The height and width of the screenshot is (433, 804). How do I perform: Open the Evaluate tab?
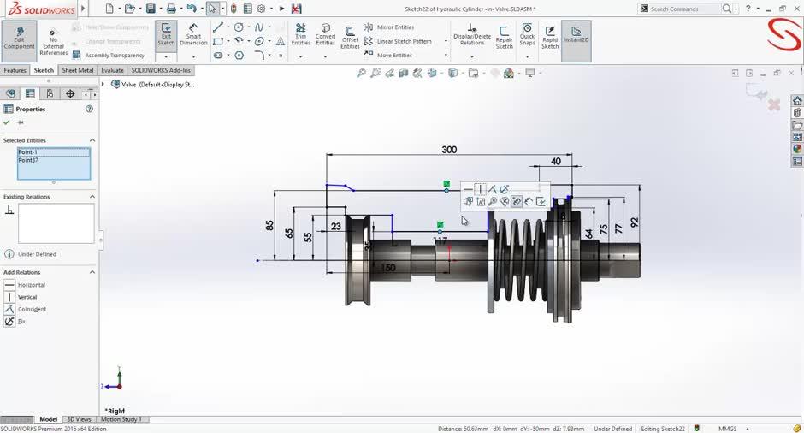[x=112, y=70]
